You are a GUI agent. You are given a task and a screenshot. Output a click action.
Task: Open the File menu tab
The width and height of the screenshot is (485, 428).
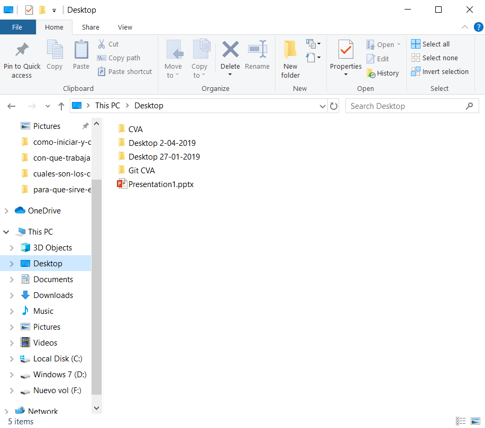[17, 27]
